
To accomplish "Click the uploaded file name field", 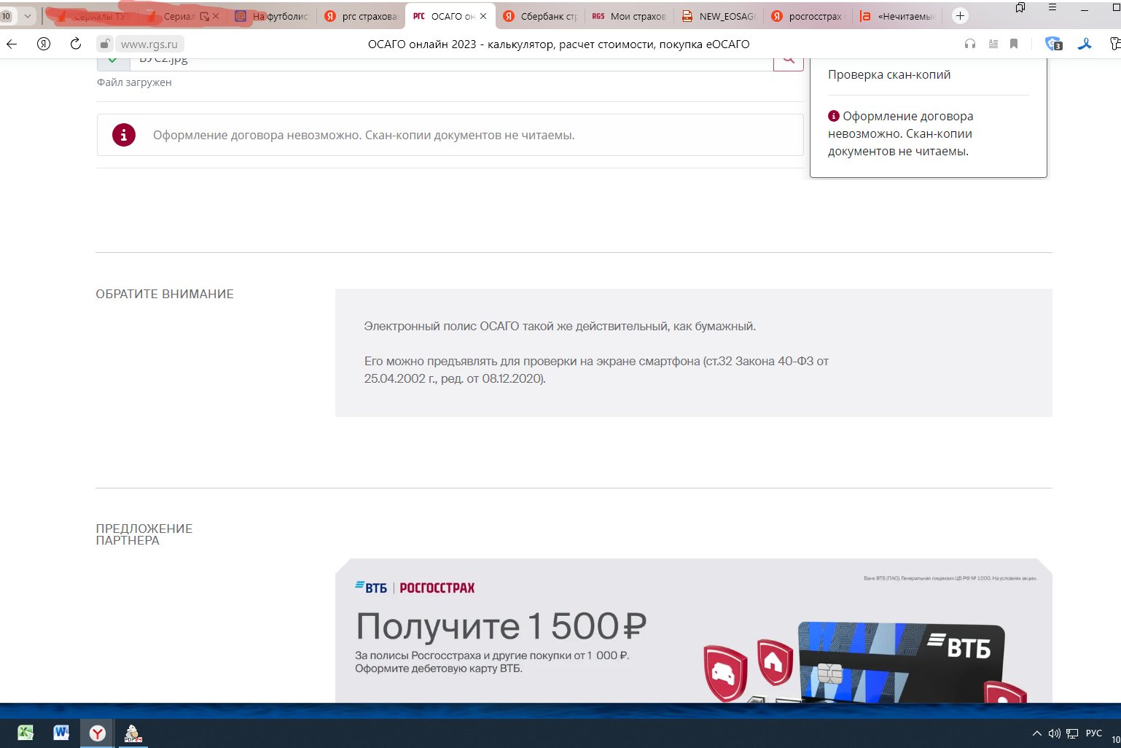I will pos(451,63).
